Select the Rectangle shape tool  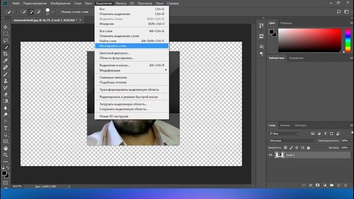click(x=6, y=142)
